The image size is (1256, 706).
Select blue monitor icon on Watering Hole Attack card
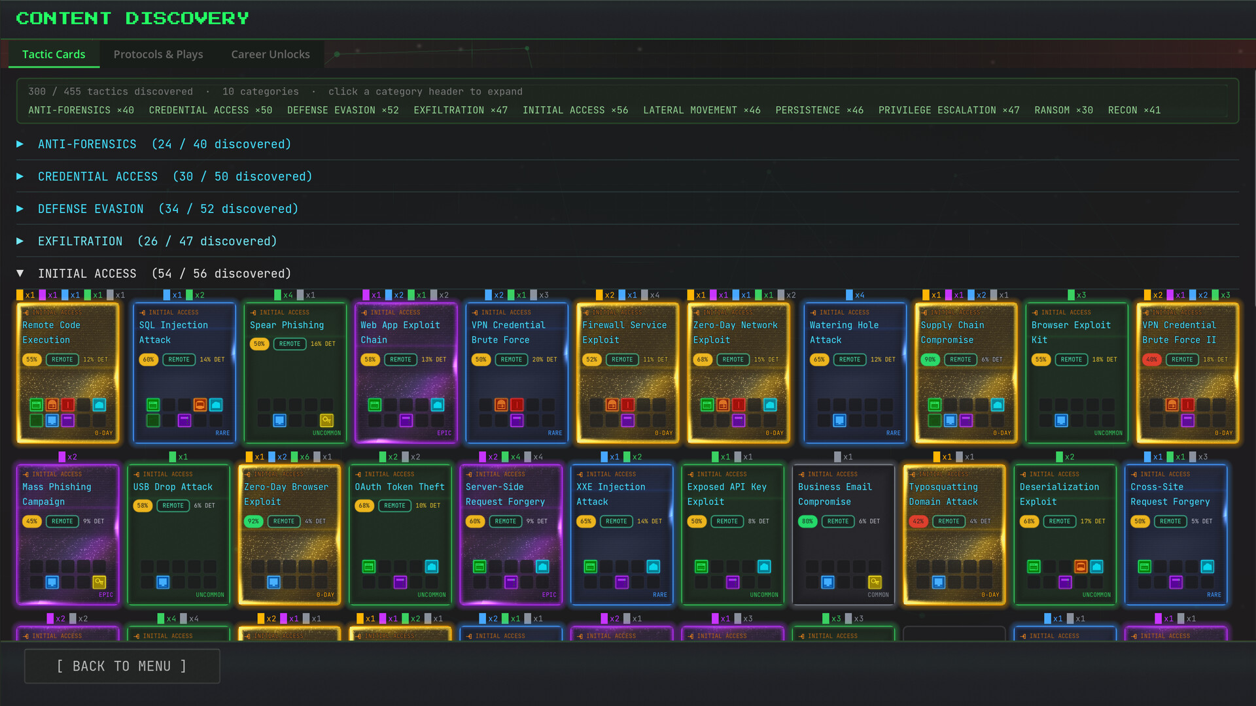(839, 420)
